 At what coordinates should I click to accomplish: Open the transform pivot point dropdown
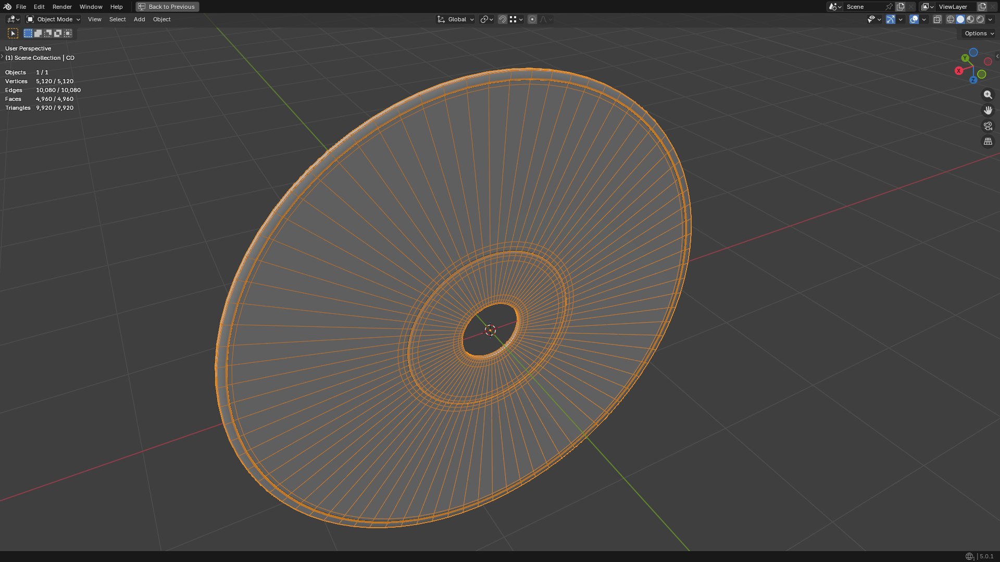point(486,19)
